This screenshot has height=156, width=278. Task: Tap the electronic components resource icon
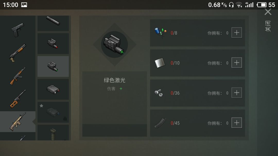pyautogui.click(x=160, y=33)
